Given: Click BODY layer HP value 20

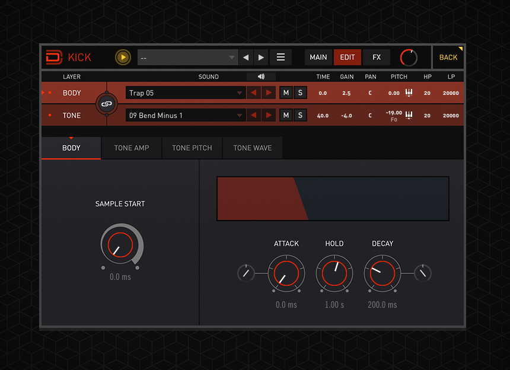Looking at the screenshot, I should 427,93.
